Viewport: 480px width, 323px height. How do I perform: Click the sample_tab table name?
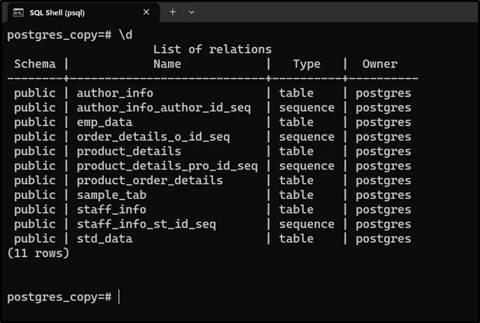tap(111, 195)
